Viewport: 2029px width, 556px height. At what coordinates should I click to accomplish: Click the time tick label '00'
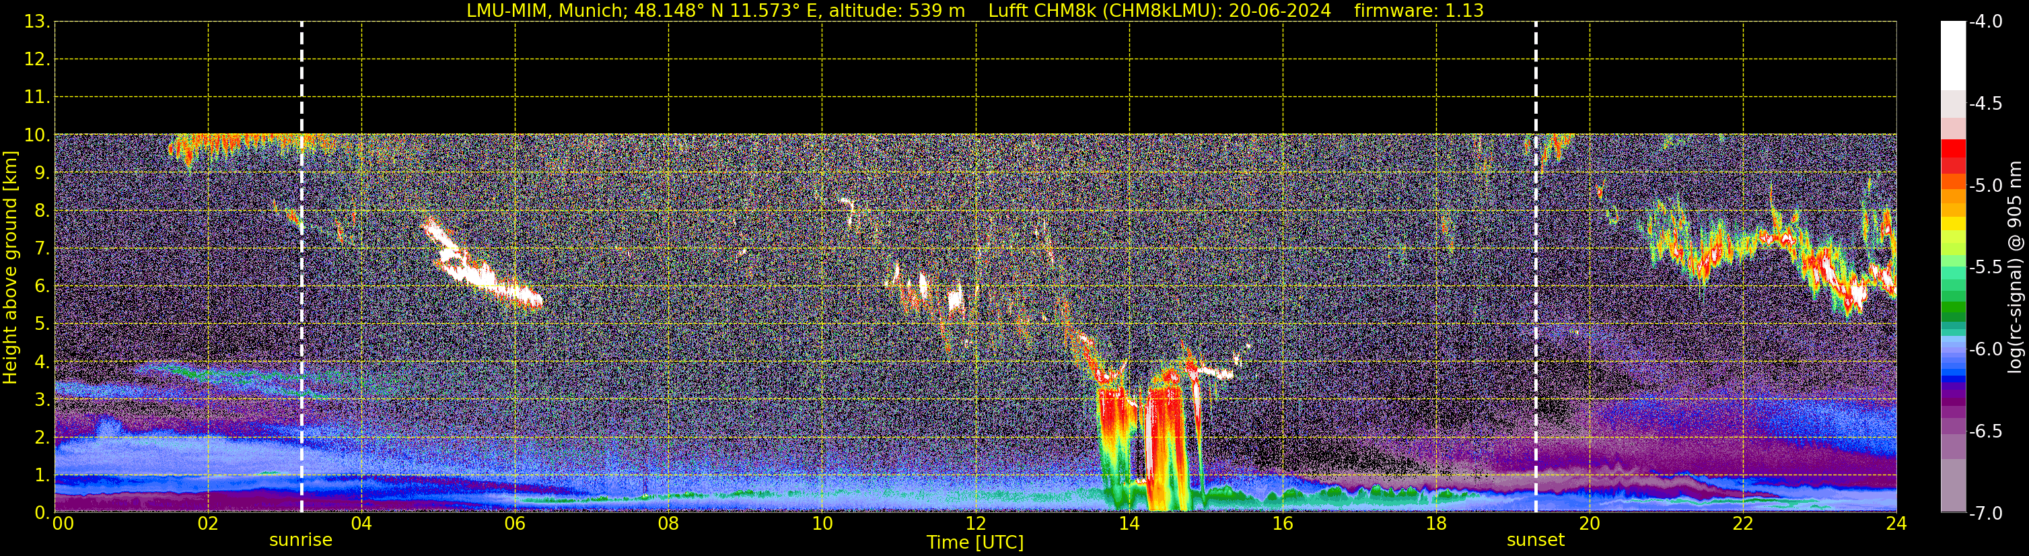63,524
